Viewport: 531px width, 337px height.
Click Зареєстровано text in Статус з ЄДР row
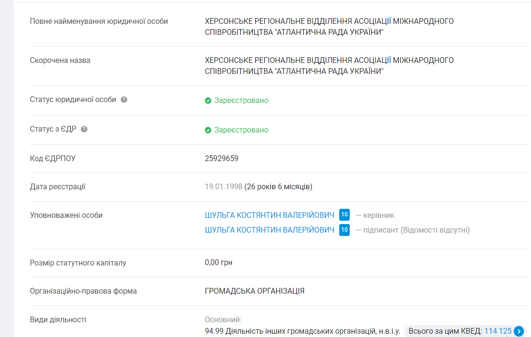[x=241, y=130]
